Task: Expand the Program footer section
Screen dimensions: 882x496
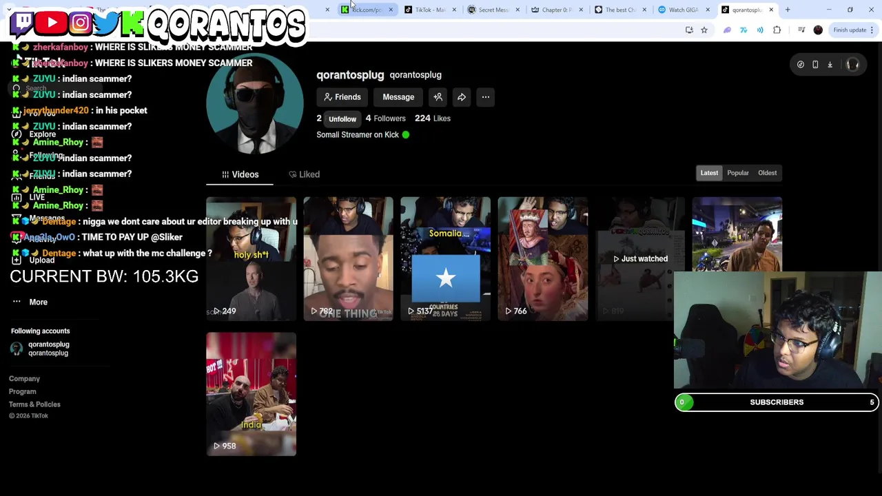Action: (23, 392)
